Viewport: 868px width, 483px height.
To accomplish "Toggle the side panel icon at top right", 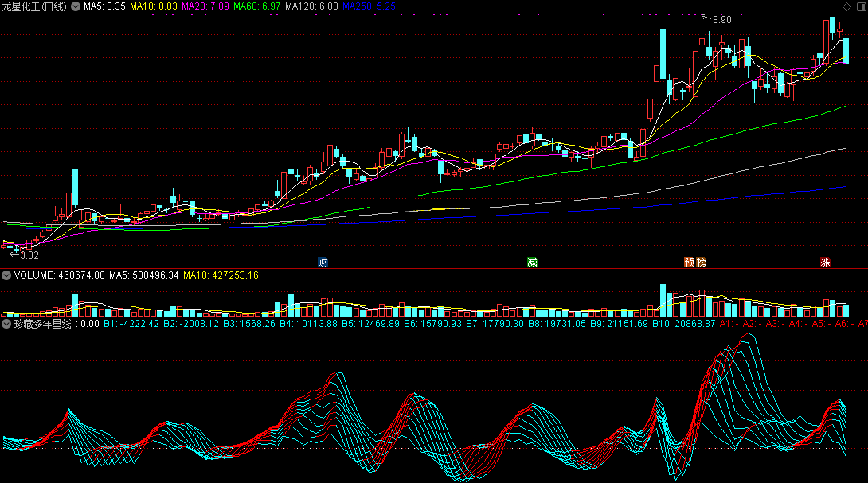I will (x=862, y=6).
